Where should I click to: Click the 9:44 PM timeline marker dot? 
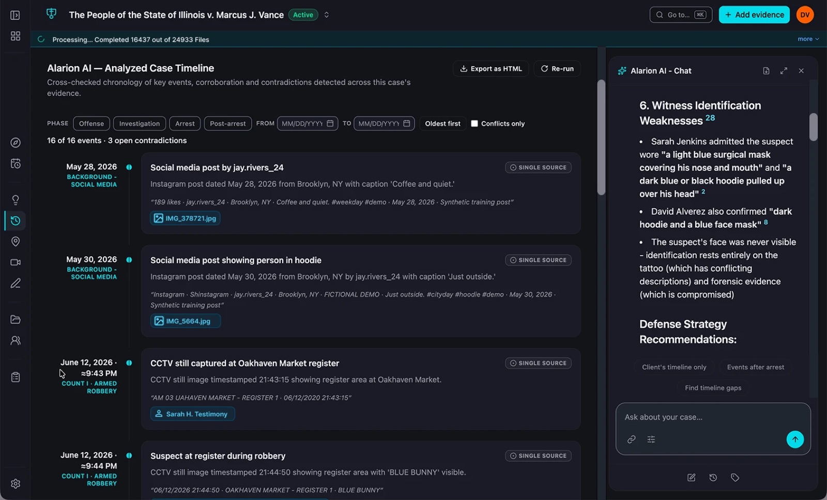click(129, 456)
